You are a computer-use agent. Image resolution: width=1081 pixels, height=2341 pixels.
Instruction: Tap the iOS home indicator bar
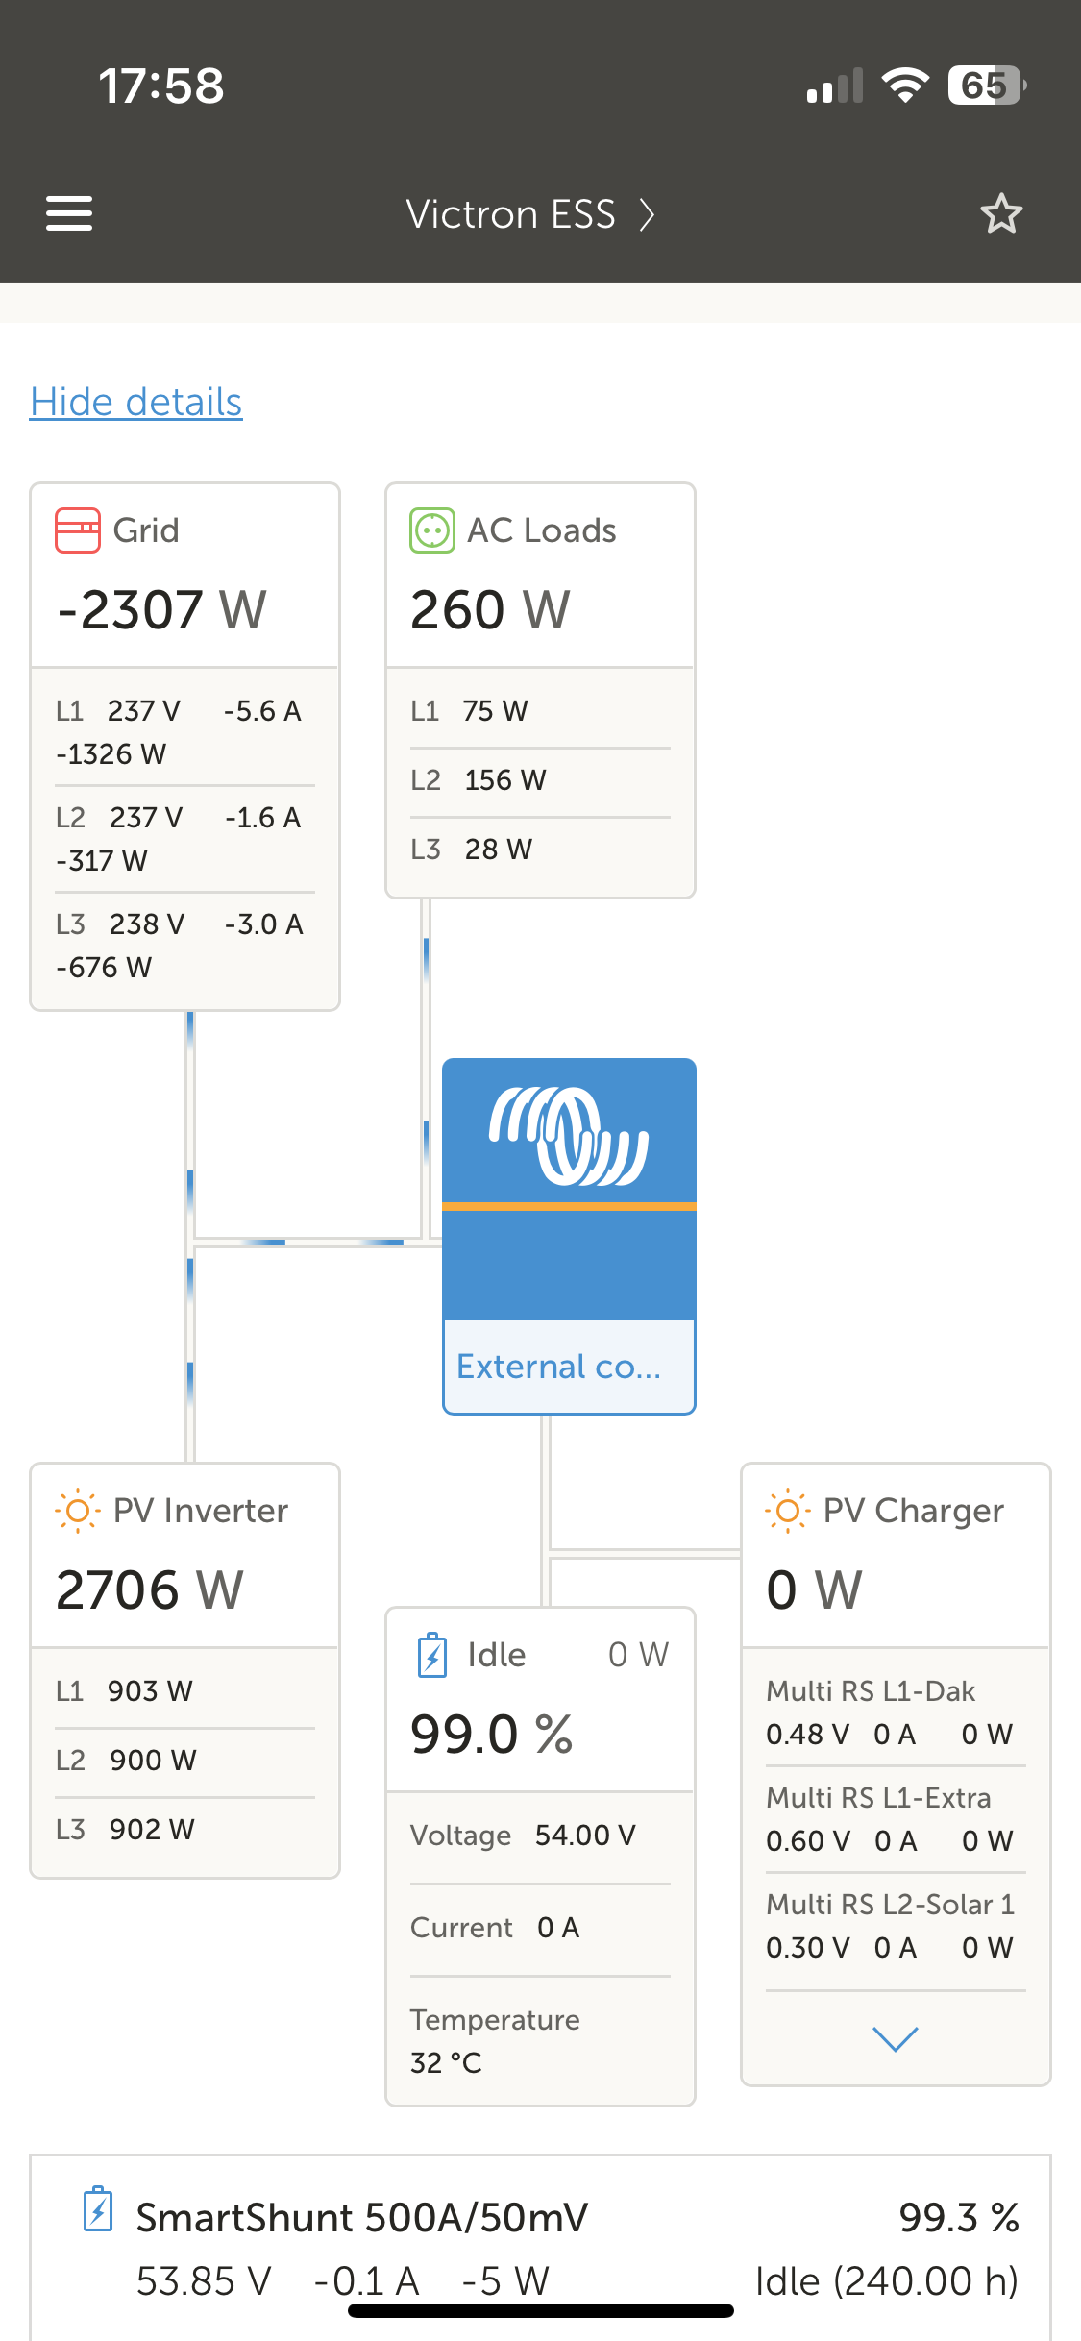coord(541,2310)
